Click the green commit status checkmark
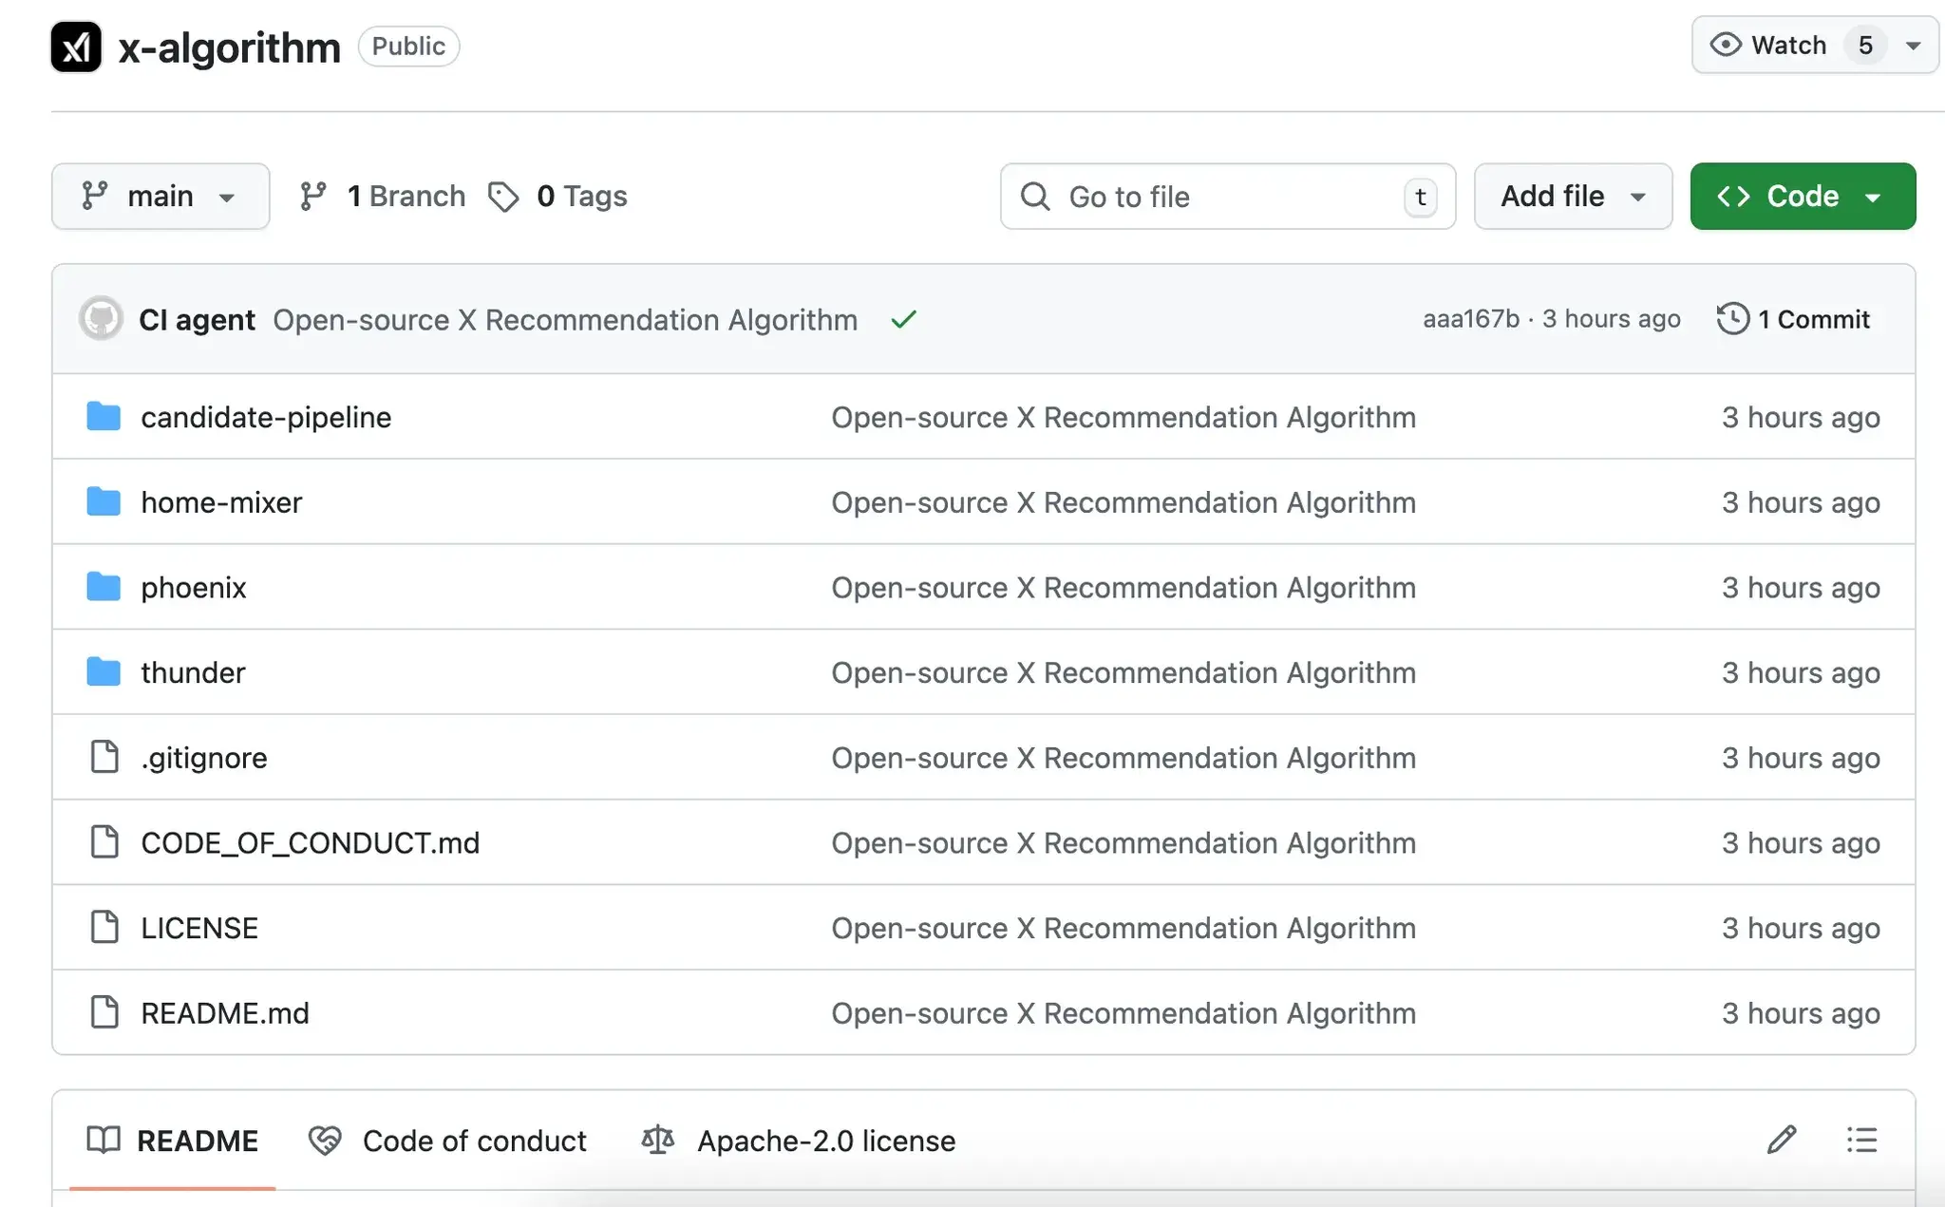This screenshot has height=1207, width=1945. 903,320
